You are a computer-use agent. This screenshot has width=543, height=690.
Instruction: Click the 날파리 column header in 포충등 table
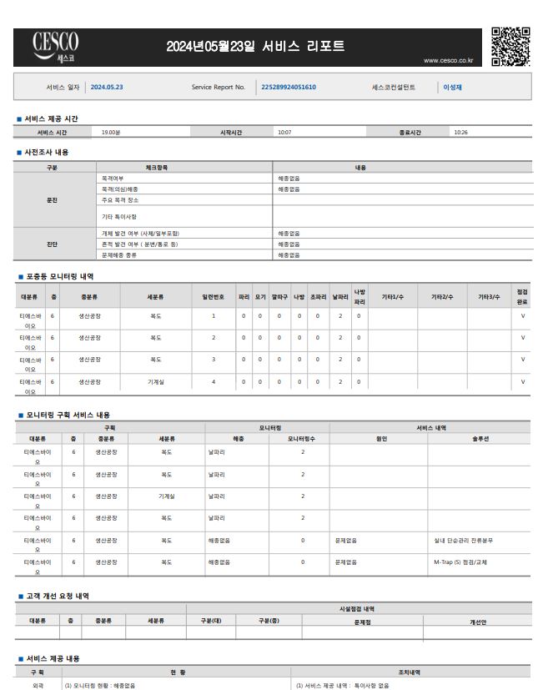click(340, 296)
